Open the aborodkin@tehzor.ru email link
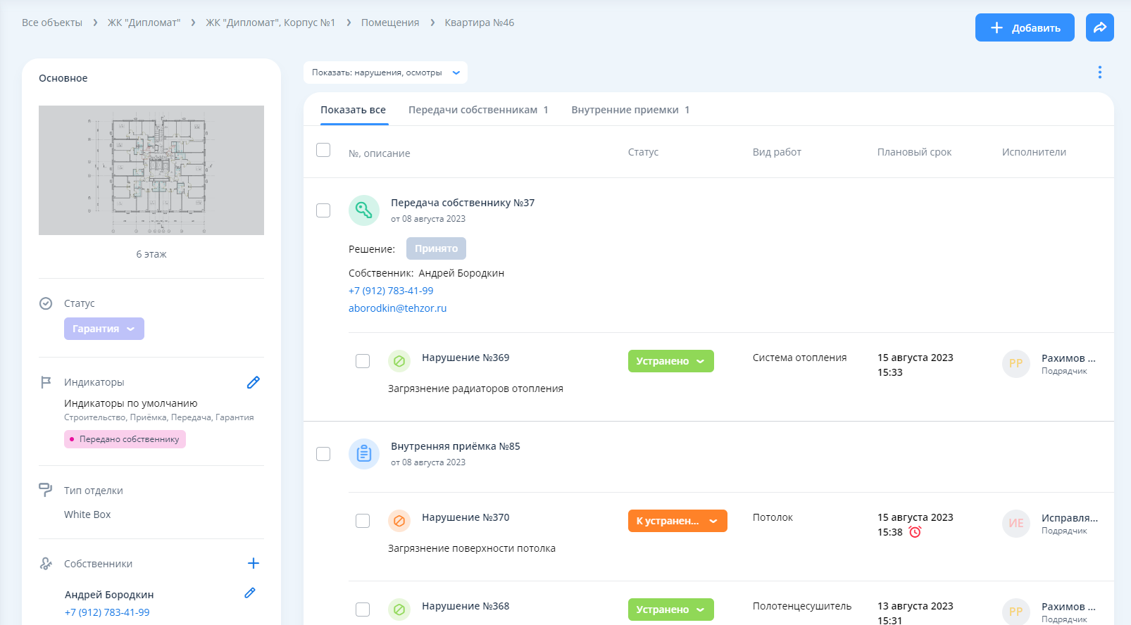1131x625 pixels. point(397,308)
